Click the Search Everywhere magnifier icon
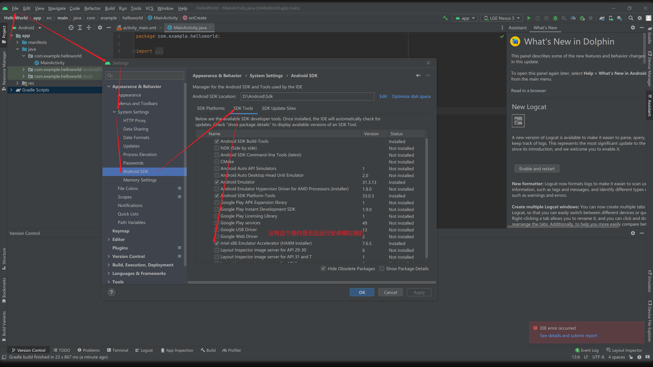 click(631, 18)
